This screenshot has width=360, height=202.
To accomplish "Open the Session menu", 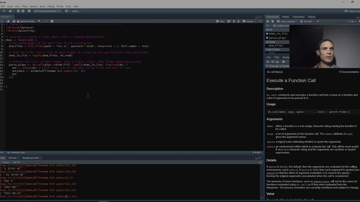I will 34,6.
